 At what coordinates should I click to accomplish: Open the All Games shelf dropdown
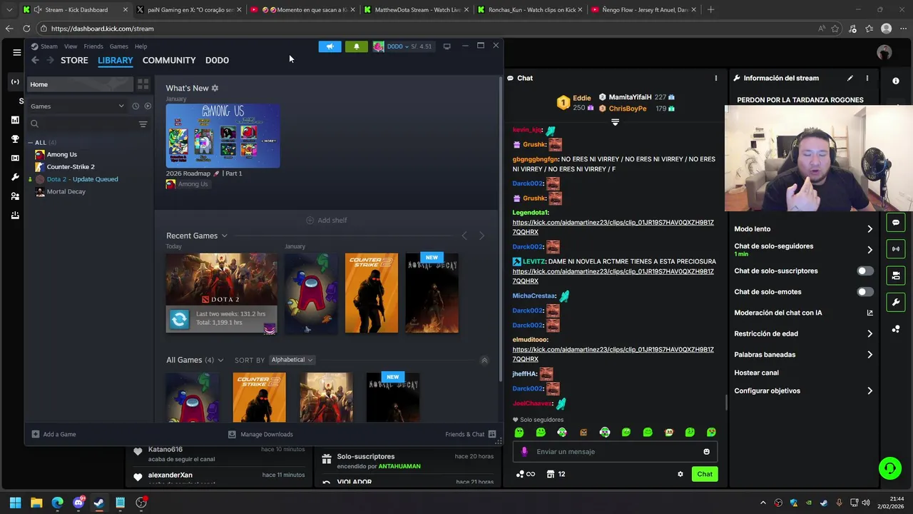220,361
